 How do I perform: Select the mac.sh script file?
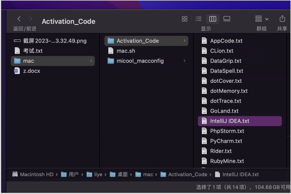[126, 51]
